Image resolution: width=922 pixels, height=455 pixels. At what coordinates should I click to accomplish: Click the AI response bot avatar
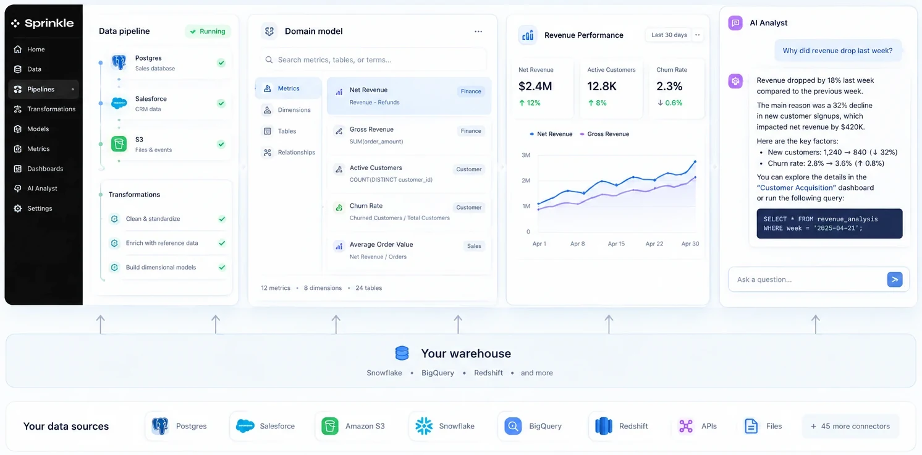[x=735, y=81]
